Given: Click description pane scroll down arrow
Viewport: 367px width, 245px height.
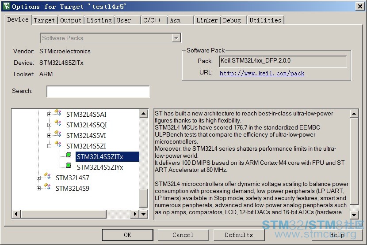Looking at the screenshot, I should coord(354,215).
